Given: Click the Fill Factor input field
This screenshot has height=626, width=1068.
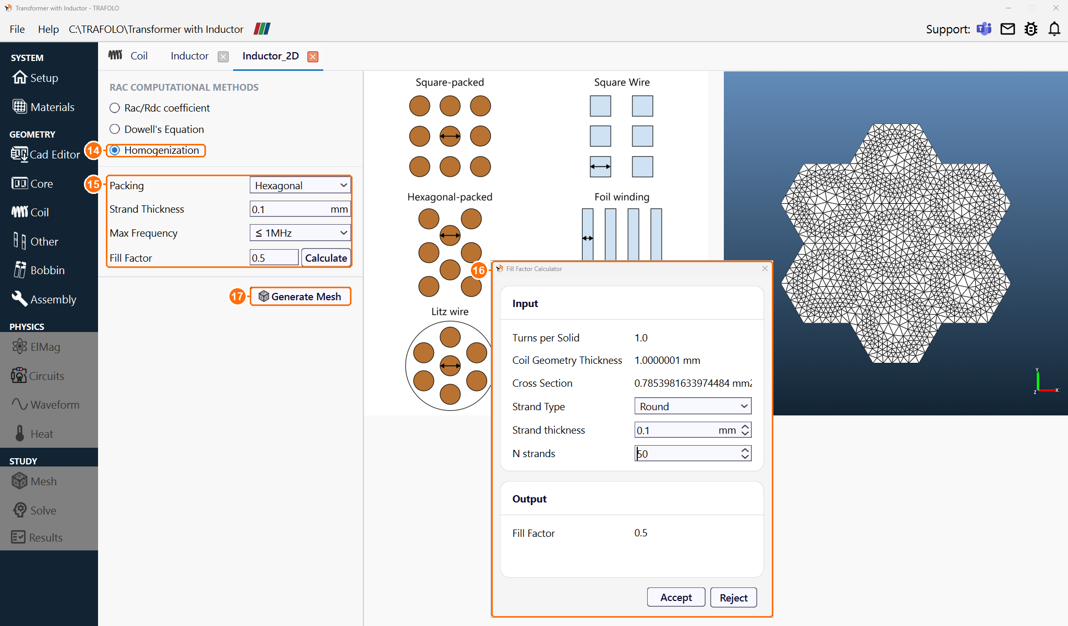Looking at the screenshot, I should (274, 257).
